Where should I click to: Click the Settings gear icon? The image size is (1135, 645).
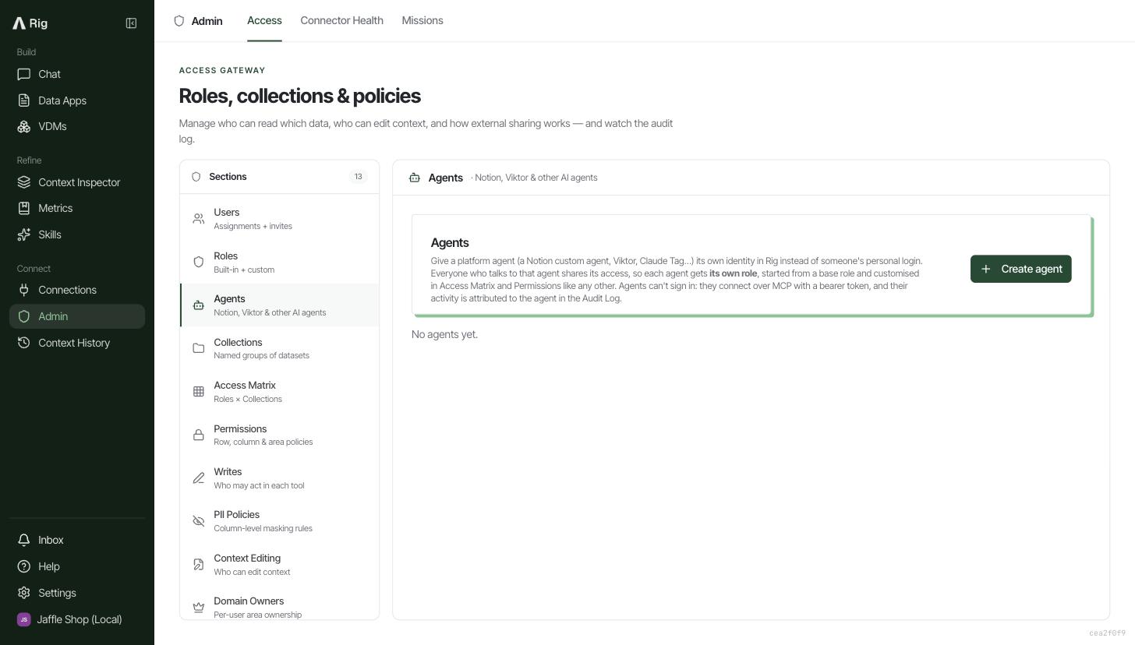click(x=24, y=593)
